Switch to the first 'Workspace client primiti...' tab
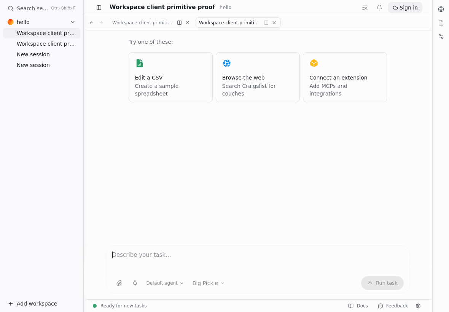The image size is (449, 312). 142,22
